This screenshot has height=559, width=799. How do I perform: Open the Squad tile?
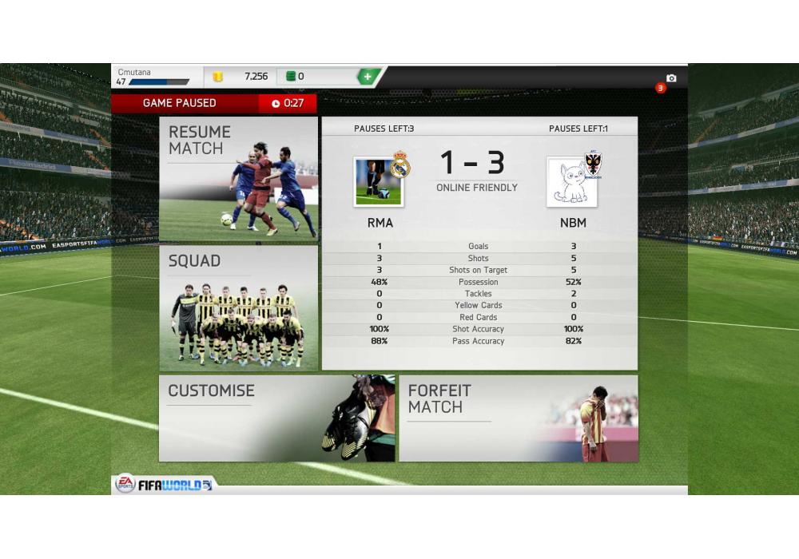(x=238, y=308)
